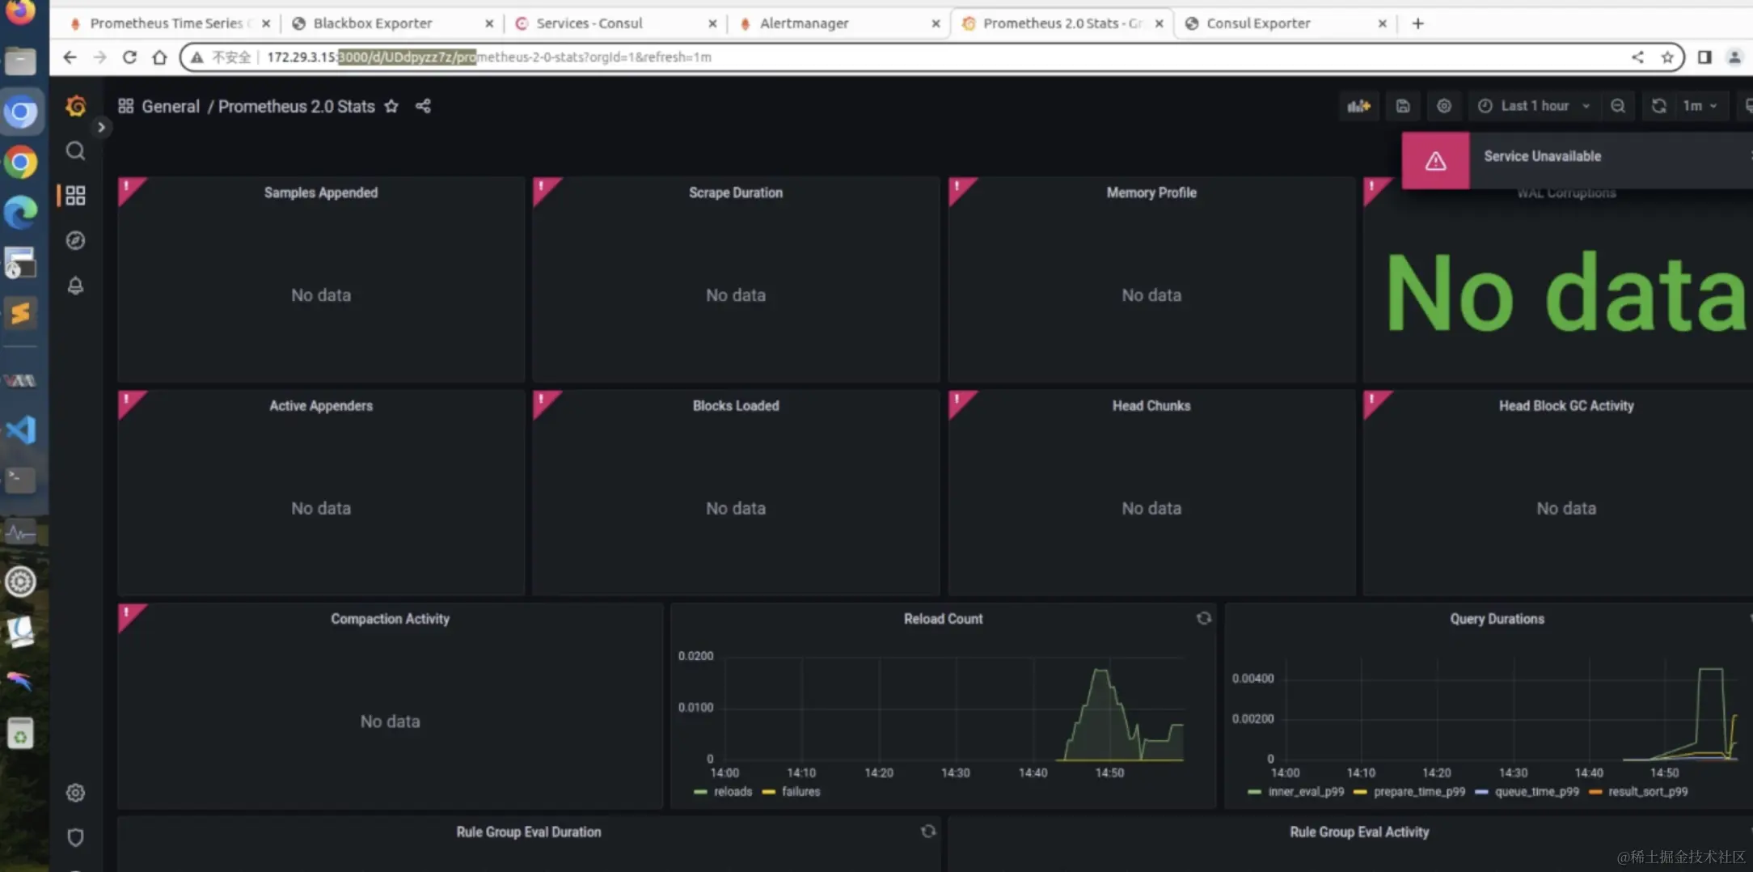Open the Server Admin shield icon
Viewport: 1753px width, 872px height.
point(75,837)
